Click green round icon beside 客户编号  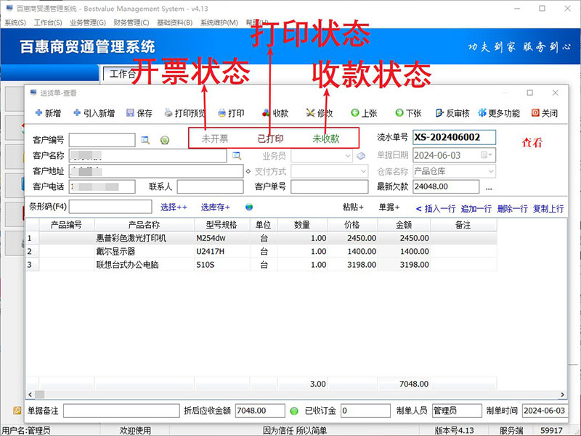165,140
